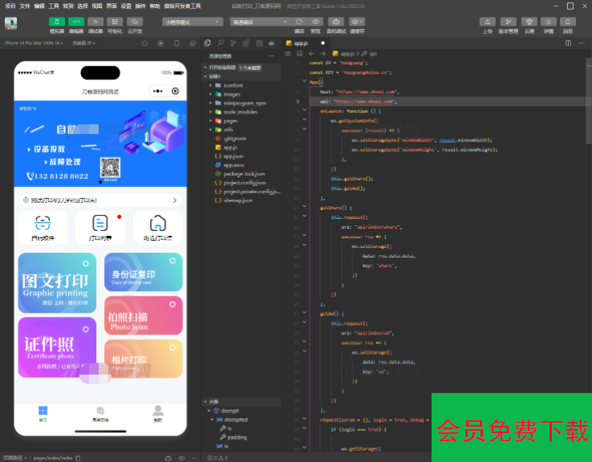Click the 云开发 cloud development icon

134,22
